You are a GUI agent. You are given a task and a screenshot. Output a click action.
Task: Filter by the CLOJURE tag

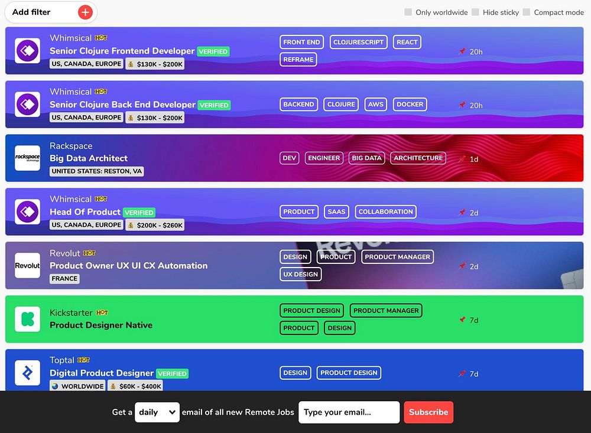click(x=341, y=105)
